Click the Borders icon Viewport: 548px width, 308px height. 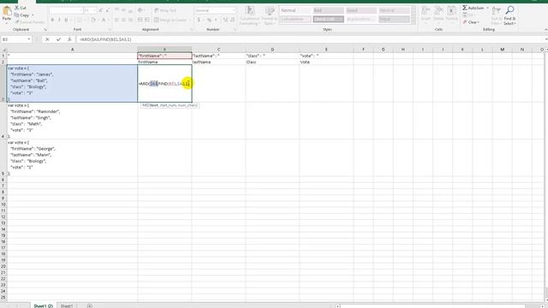pyautogui.click(x=80, y=20)
